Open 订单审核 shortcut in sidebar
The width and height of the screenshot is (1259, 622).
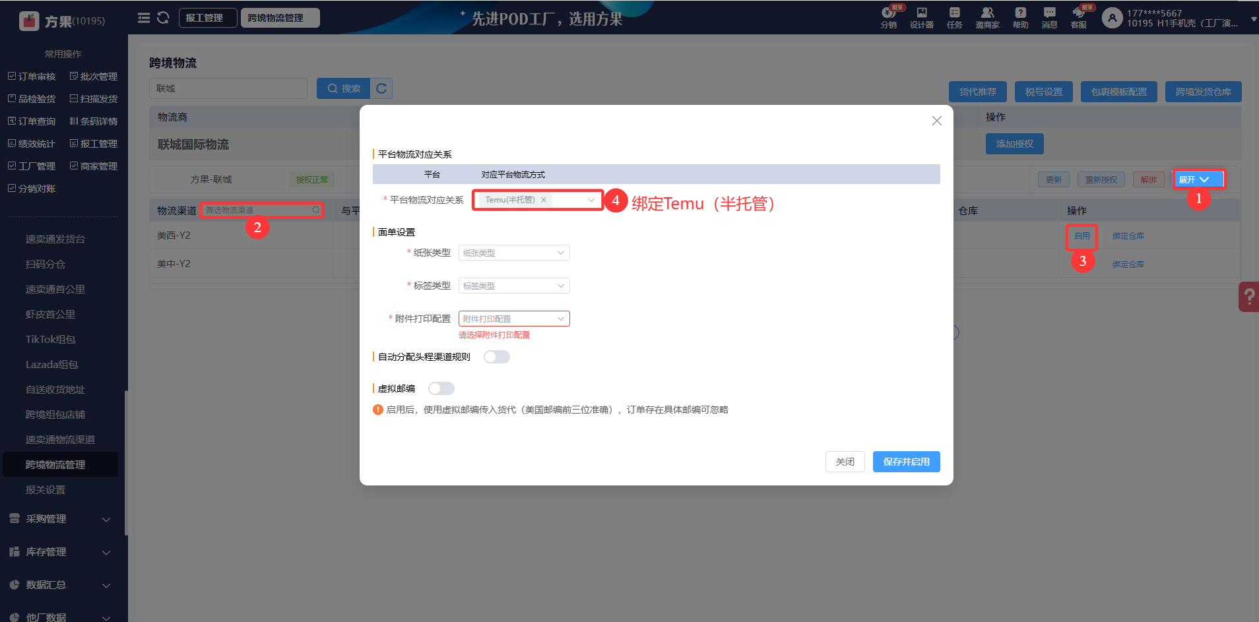(x=32, y=77)
